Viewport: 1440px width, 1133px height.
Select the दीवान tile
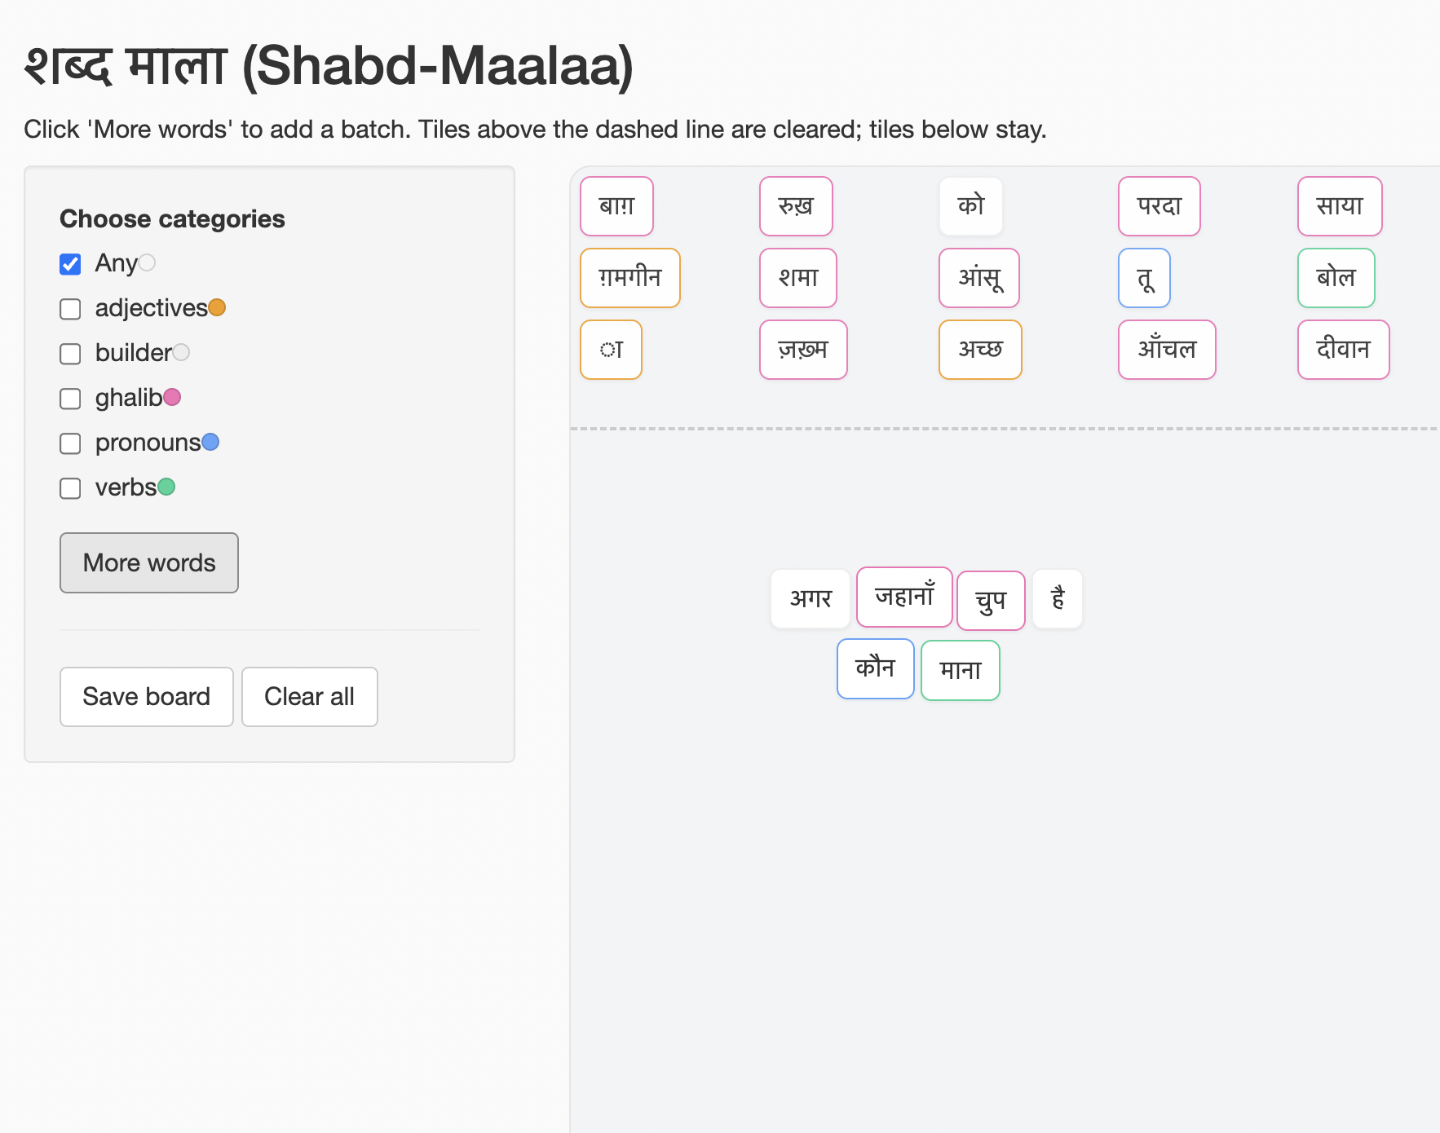(x=1343, y=350)
